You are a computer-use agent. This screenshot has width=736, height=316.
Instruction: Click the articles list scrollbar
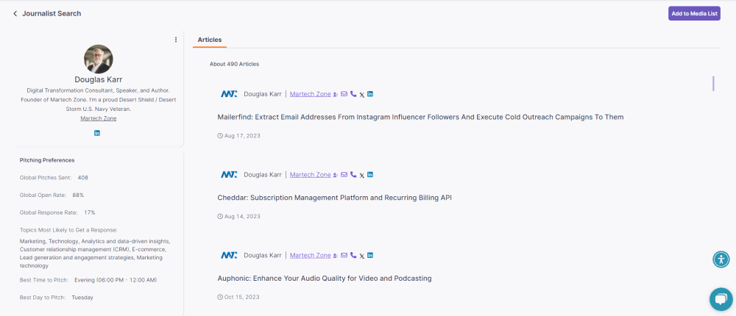pos(713,84)
